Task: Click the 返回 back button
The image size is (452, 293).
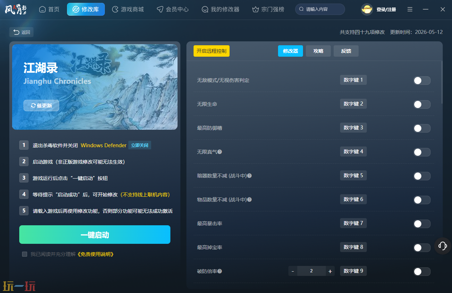Action: coord(21,32)
